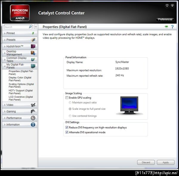Screen dimensions: 179x176
Task: Expand Common Display Tasks section
Action: 20,59
